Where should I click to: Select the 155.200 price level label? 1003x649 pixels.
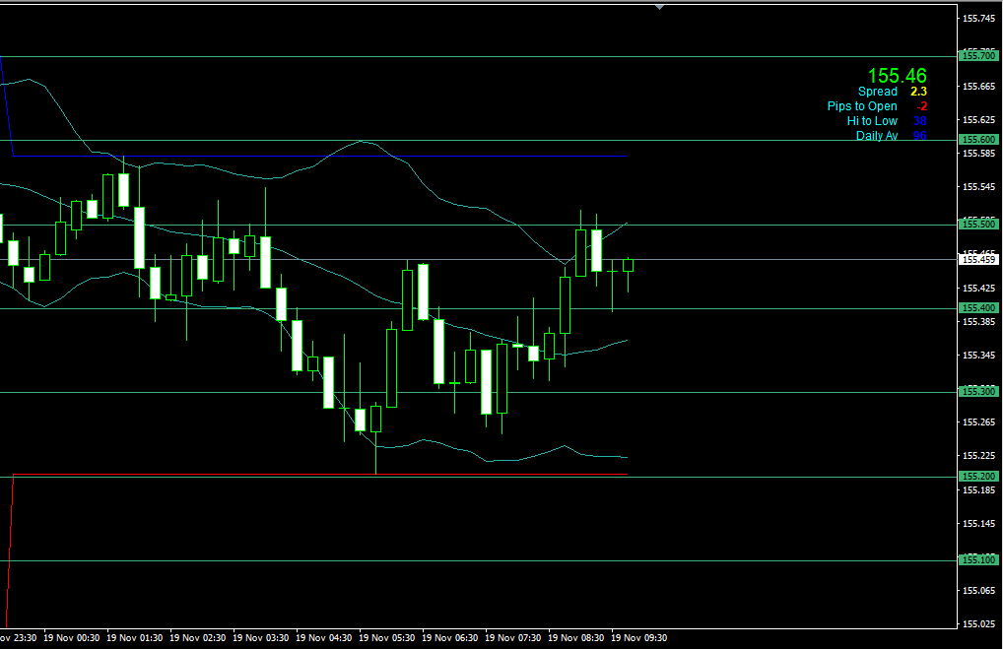977,477
